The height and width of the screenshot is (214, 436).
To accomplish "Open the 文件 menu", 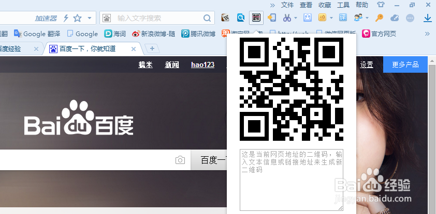I will point(287,5).
